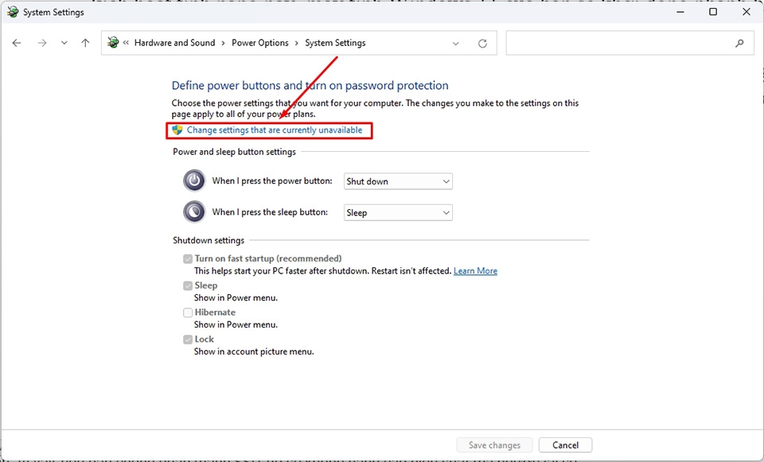The image size is (764, 462).
Task: Toggle Turn on fast startup
Action: pos(188,258)
